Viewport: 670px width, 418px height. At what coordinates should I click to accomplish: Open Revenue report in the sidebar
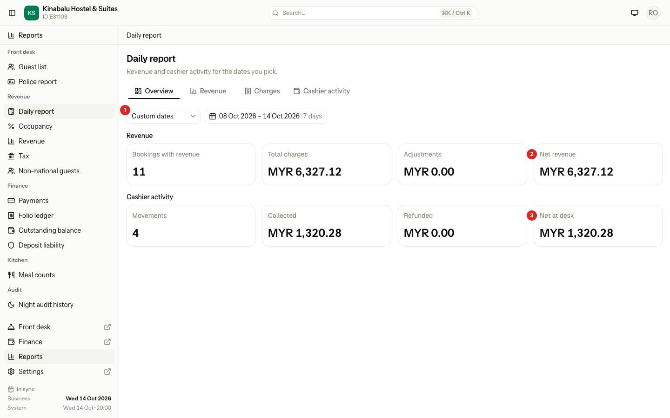[x=60, y=141]
